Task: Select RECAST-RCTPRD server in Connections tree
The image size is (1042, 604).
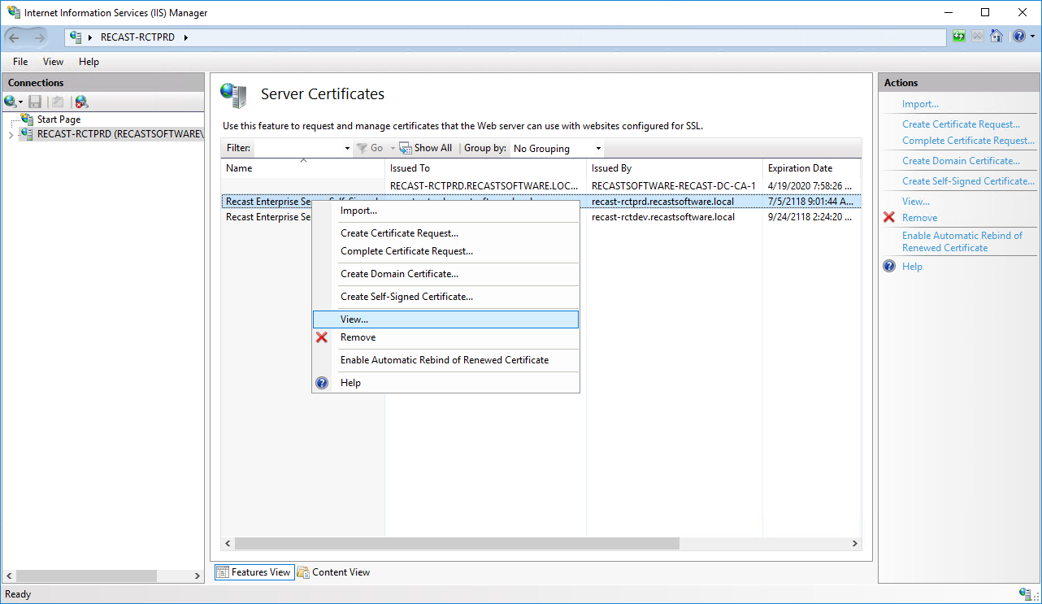Action: (119, 134)
